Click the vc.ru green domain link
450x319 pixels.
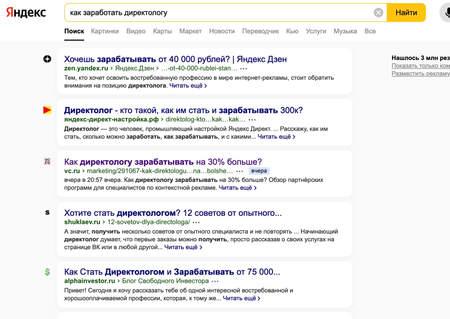[72, 171]
